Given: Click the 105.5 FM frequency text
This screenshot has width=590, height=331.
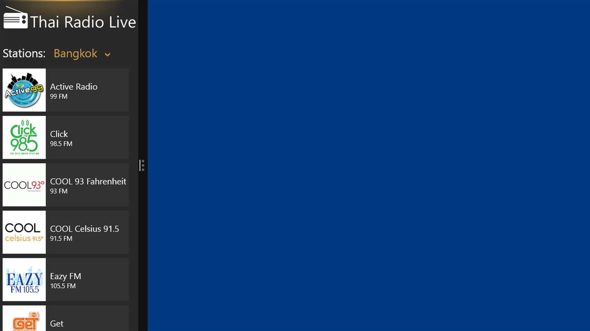Looking at the screenshot, I should pyautogui.click(x=63, y=286).
